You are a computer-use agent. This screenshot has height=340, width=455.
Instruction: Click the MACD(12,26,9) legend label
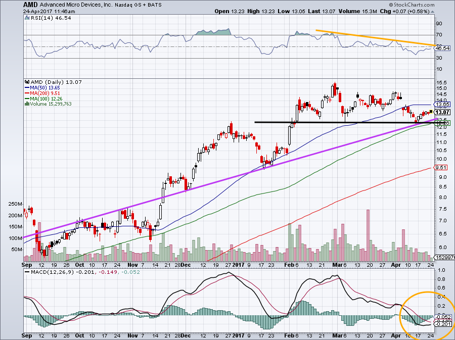click(x=52, y=272)
